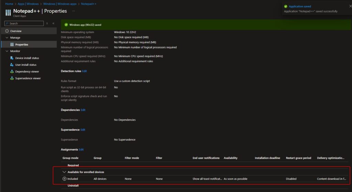Click the Included group mode cell
Viewport: 352px width, 192px height.
(x=73, y=179)
